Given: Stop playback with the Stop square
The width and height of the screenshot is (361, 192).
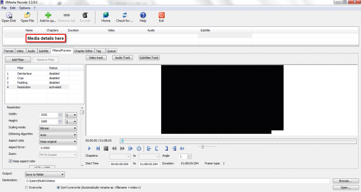Looking at the screenshot, I should [106, 148].
